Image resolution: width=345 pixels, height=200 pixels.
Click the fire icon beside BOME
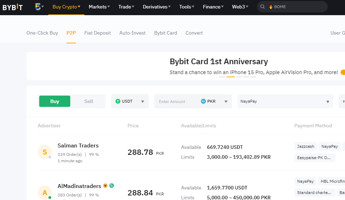click(x=270, y=7)
